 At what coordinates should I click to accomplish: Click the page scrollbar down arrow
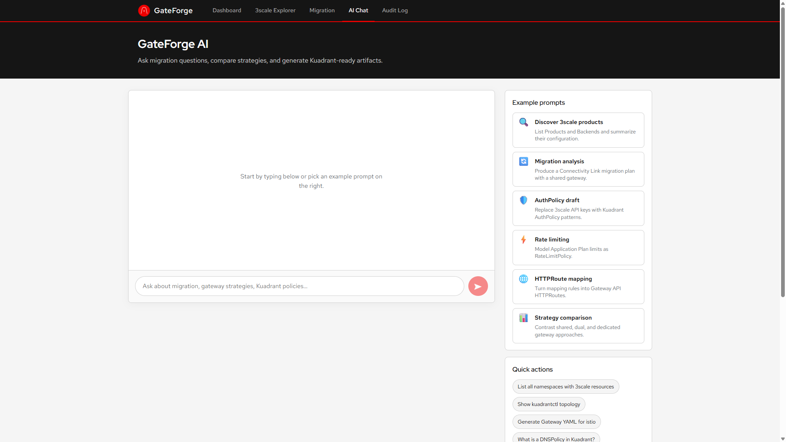(x=782, y=439)
